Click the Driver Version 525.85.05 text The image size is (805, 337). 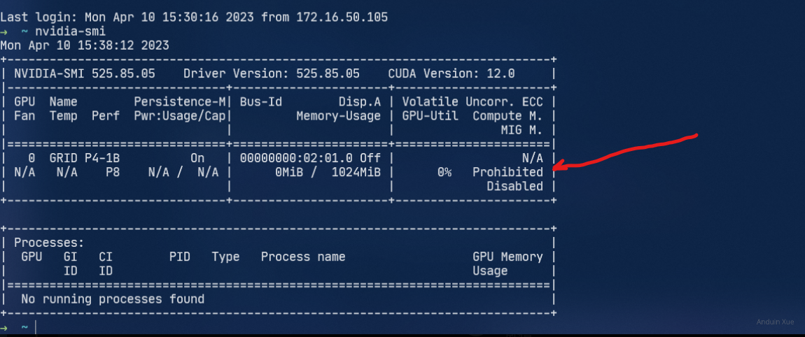[x=272, y=73]
